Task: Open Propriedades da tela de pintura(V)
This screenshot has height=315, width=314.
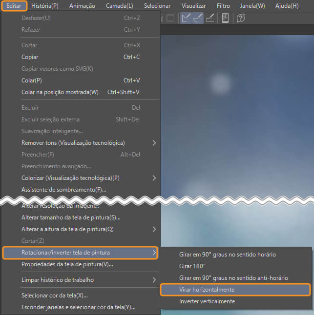Action: click(67, 264)
